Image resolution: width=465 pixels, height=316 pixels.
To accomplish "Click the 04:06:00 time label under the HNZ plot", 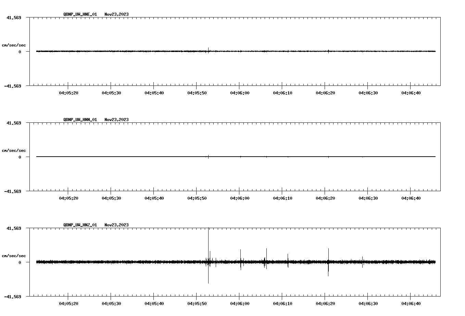I will pyautogui.click(x=240, y=304).
